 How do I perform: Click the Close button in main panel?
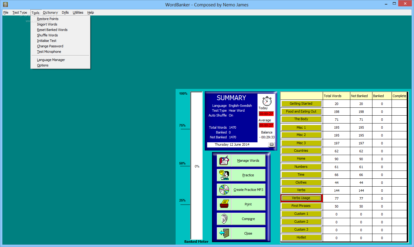pos(248,233)
